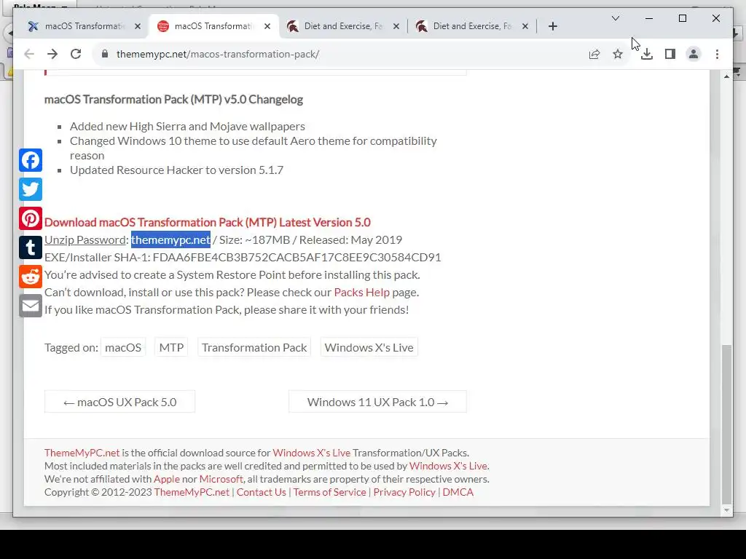Click the browser Forward arrow
The width and height of the screenshot is (746, 559).
52,54
